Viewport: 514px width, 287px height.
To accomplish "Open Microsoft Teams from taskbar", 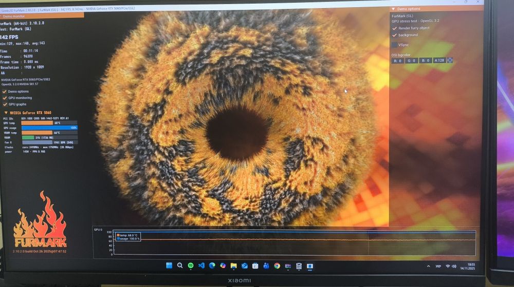I will click(266, 266).
